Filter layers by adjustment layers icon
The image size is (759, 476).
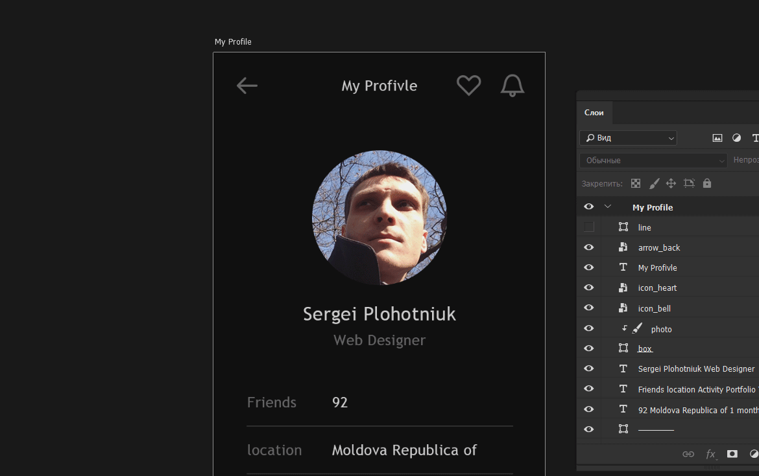(x=736, y=137)
